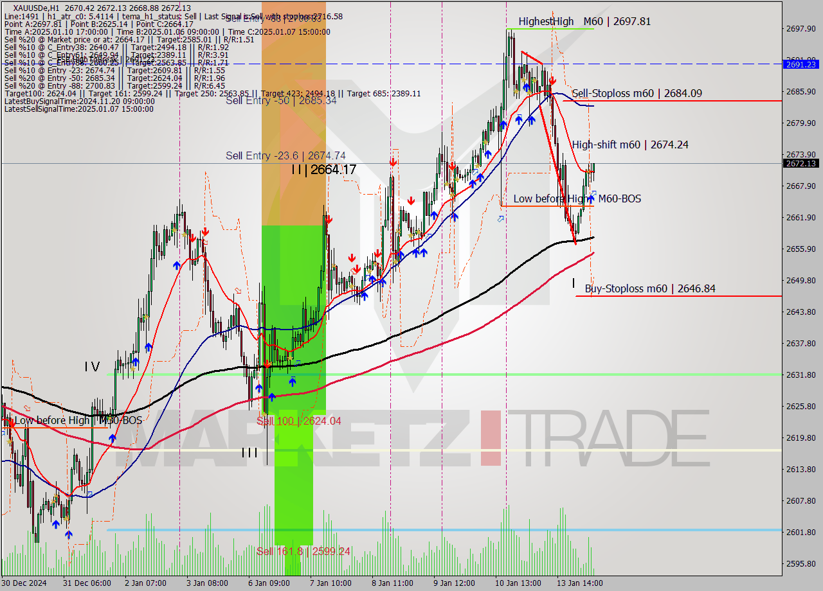
Task: Select the I I I wave label
Action: 249,453
